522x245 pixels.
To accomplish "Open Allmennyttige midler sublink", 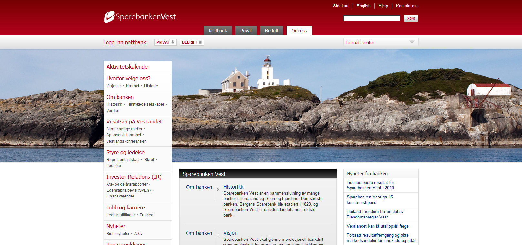I will coord(125,129).
